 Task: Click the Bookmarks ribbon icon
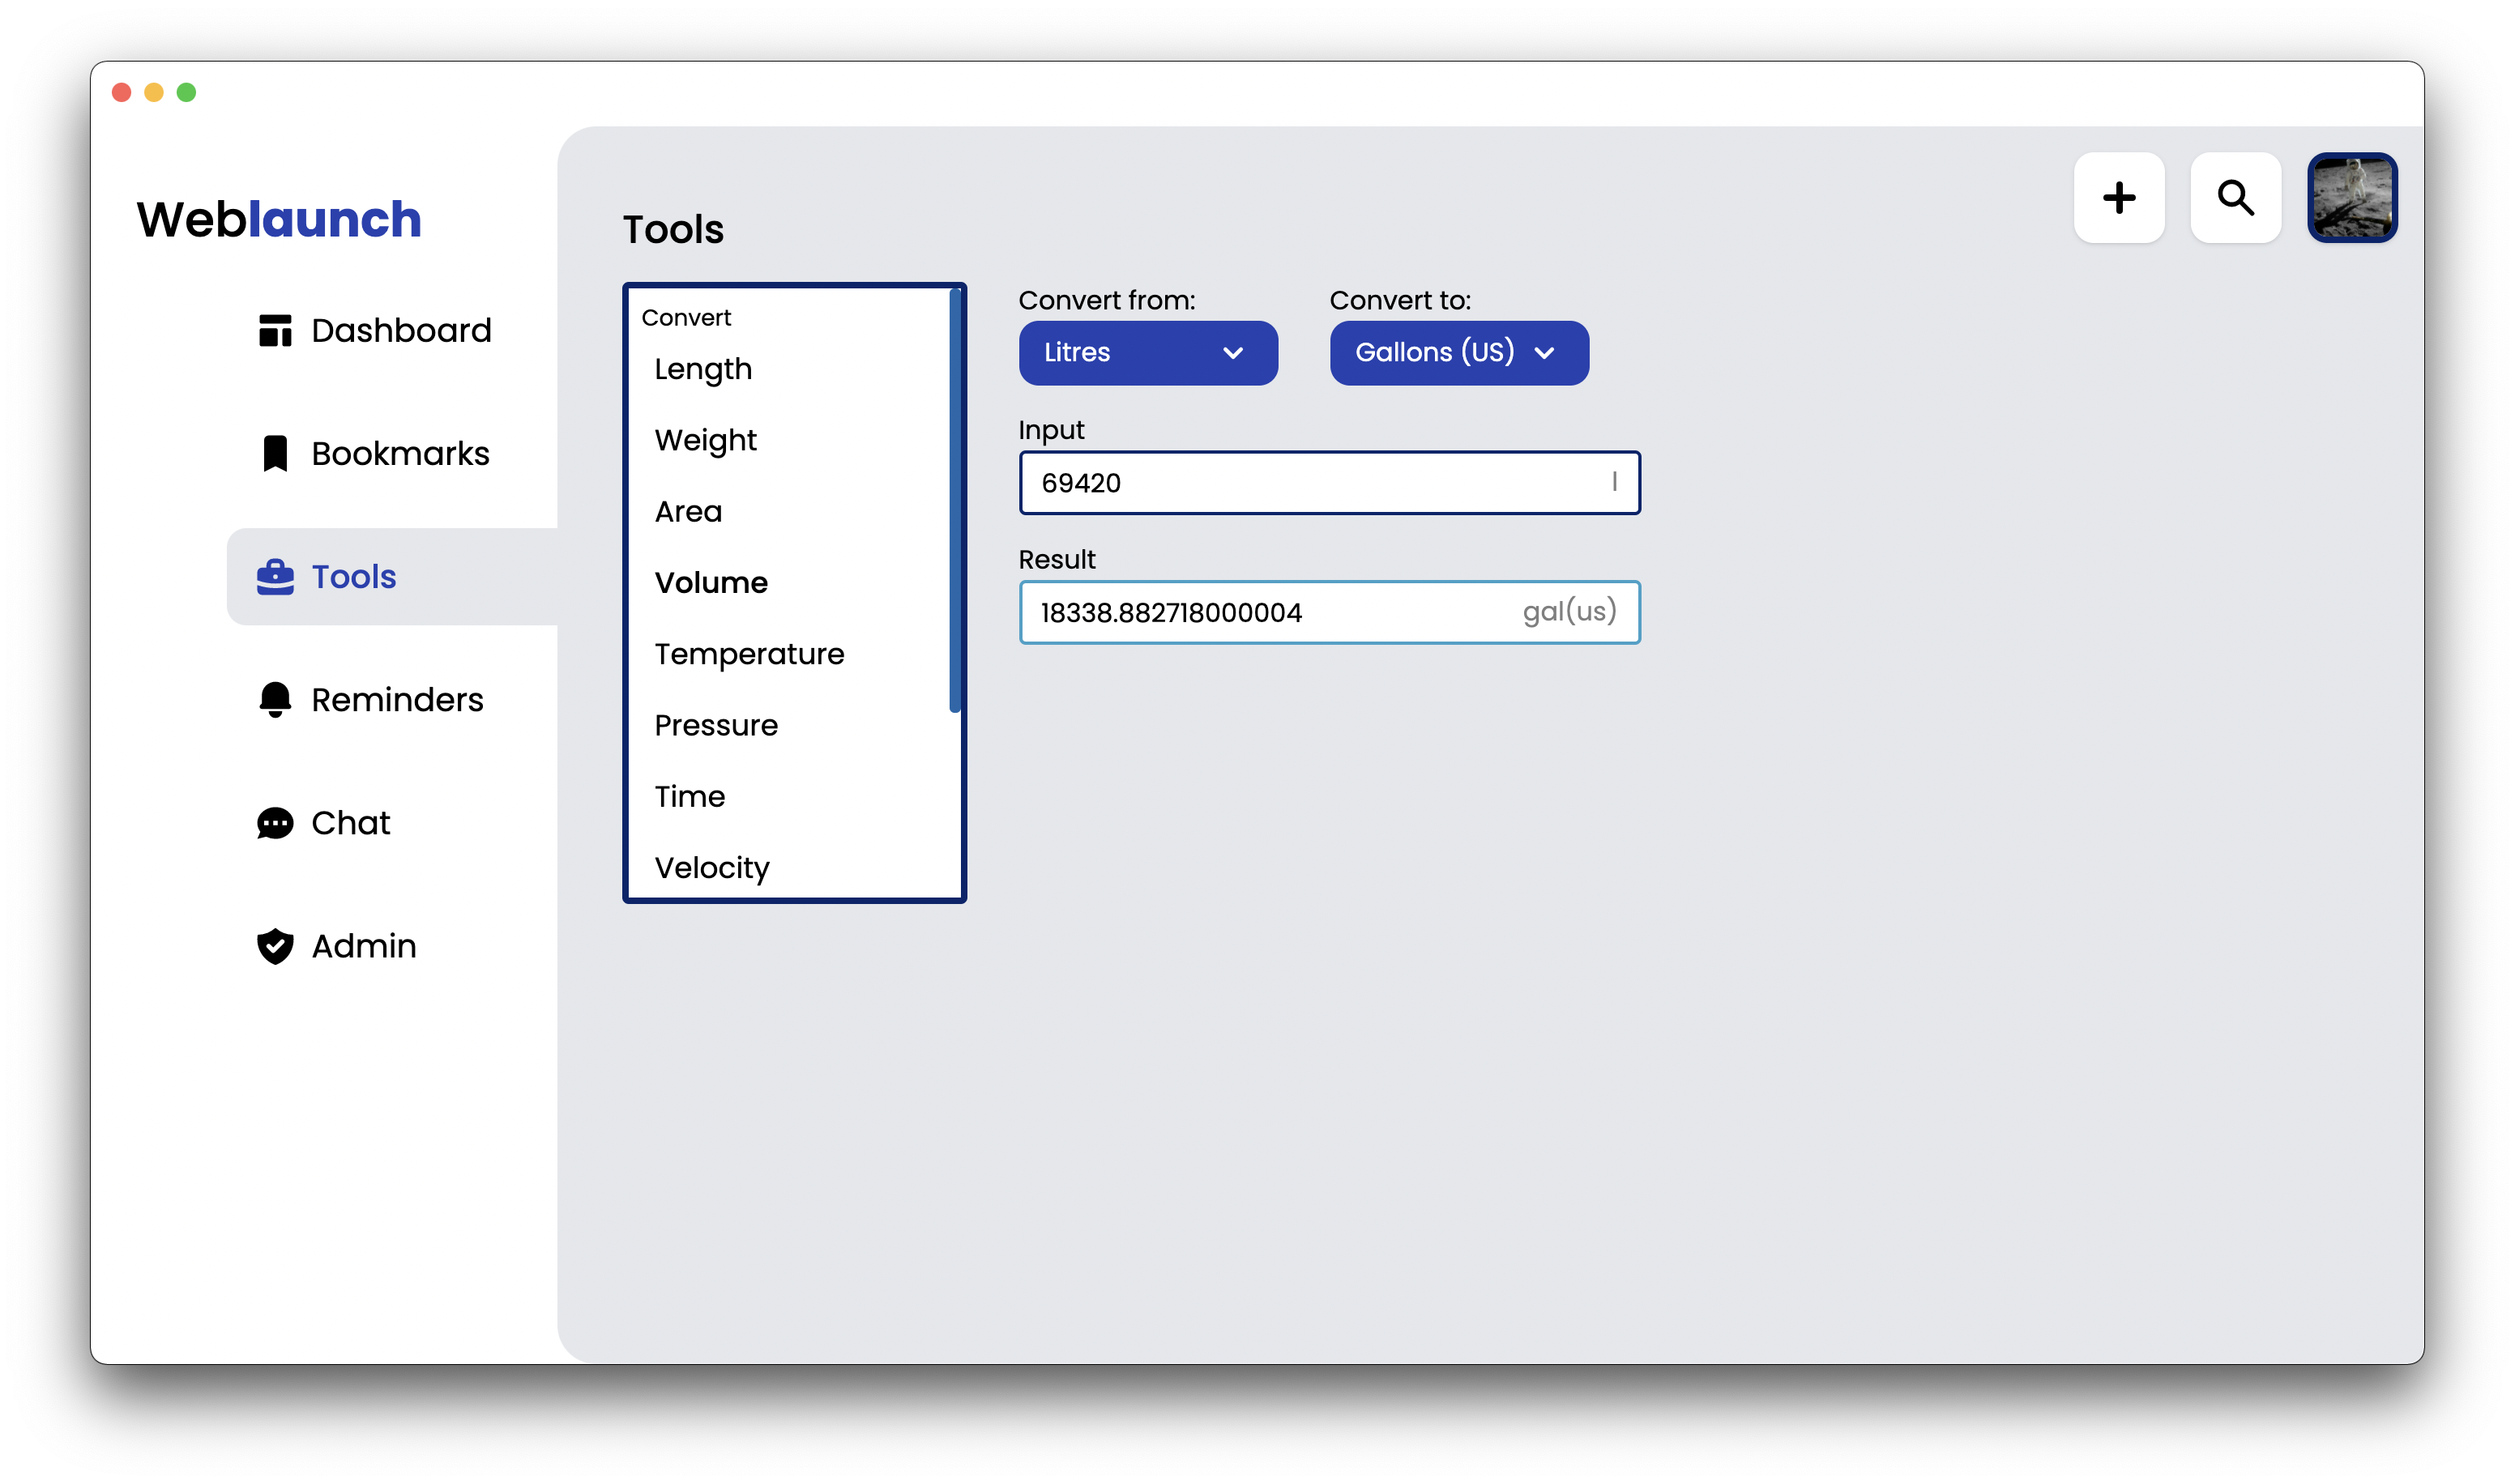[x=275, y=453]
